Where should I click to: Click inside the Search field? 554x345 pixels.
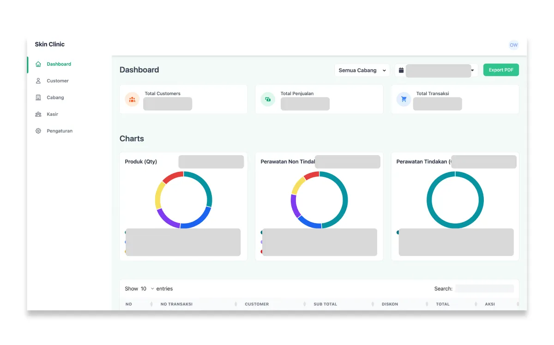click(x=484, y=289)
